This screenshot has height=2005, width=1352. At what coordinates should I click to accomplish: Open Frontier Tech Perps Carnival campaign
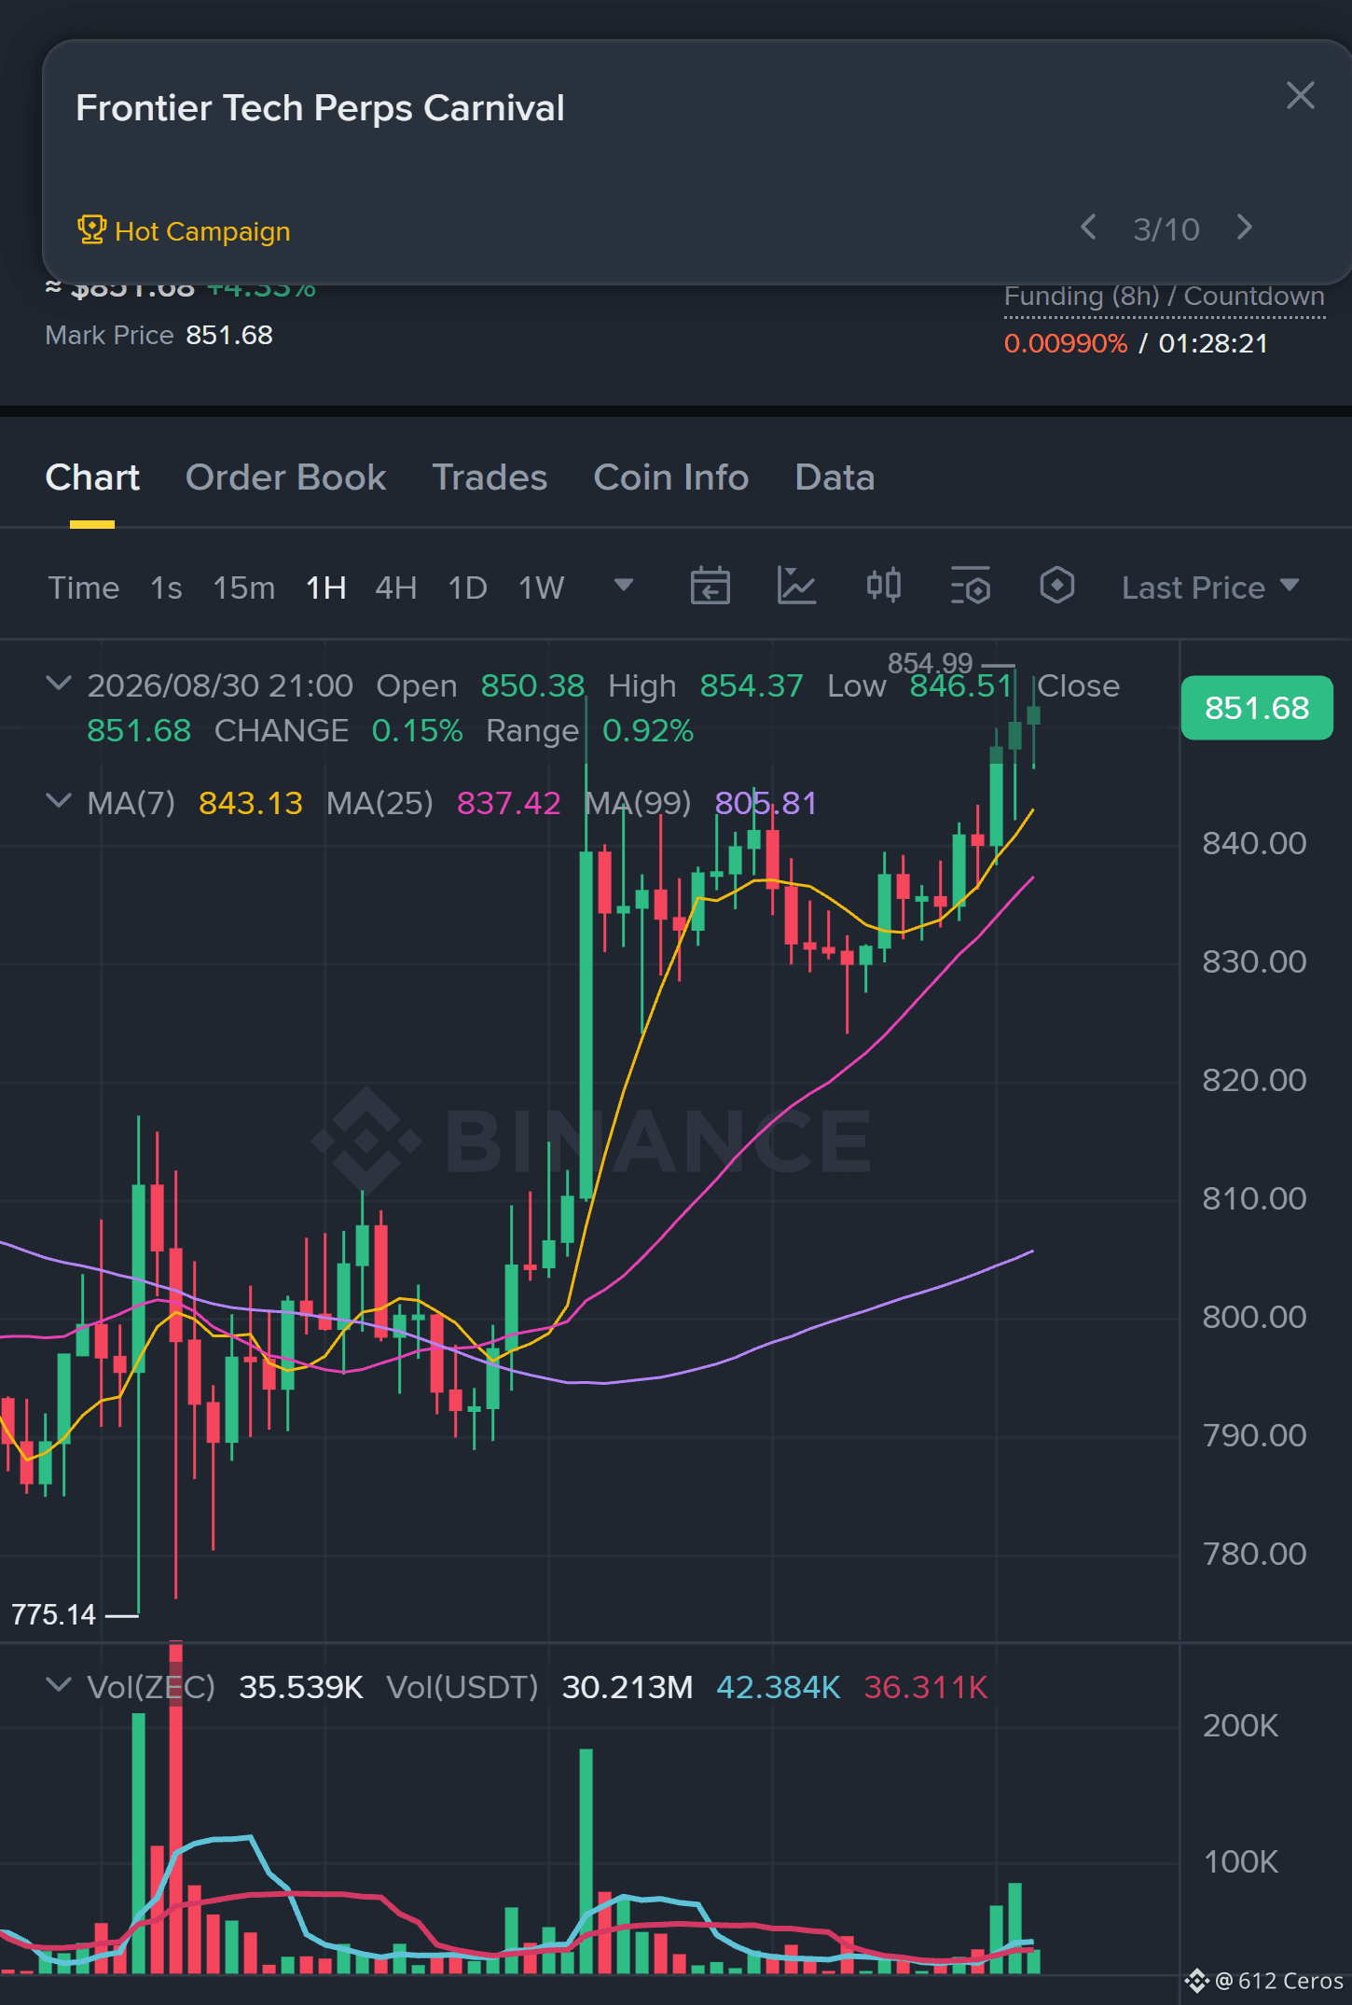click(320, 108)
